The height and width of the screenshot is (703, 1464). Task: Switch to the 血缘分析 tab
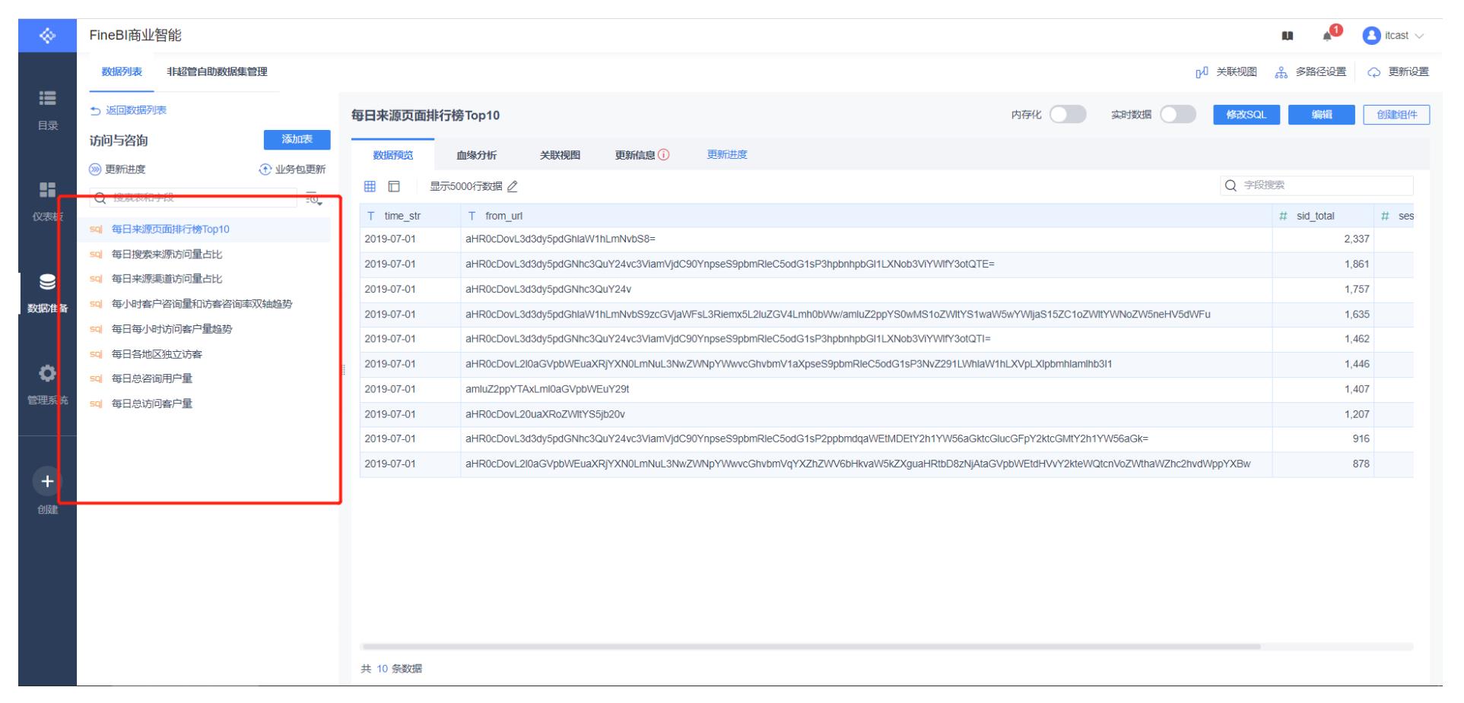click(476, 155)
